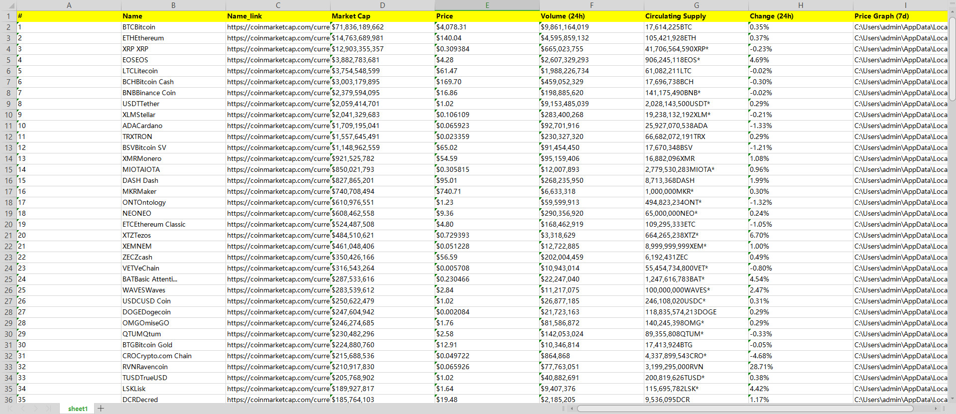Select the BNBBinance Coin cell
This screenshot has width=956, height=414.
(173, 93)
